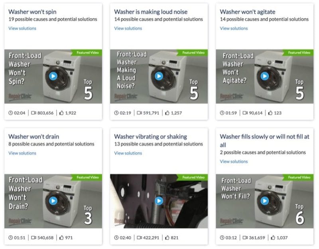Play the vibrating or shaking washer video
This screenshot has width=319, height=249.
coord(159,201)
